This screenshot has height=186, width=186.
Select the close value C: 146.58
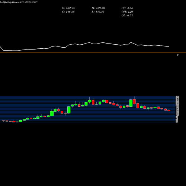pos(68,12)
